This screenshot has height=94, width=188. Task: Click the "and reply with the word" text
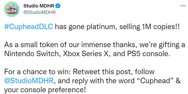(96, 81)
